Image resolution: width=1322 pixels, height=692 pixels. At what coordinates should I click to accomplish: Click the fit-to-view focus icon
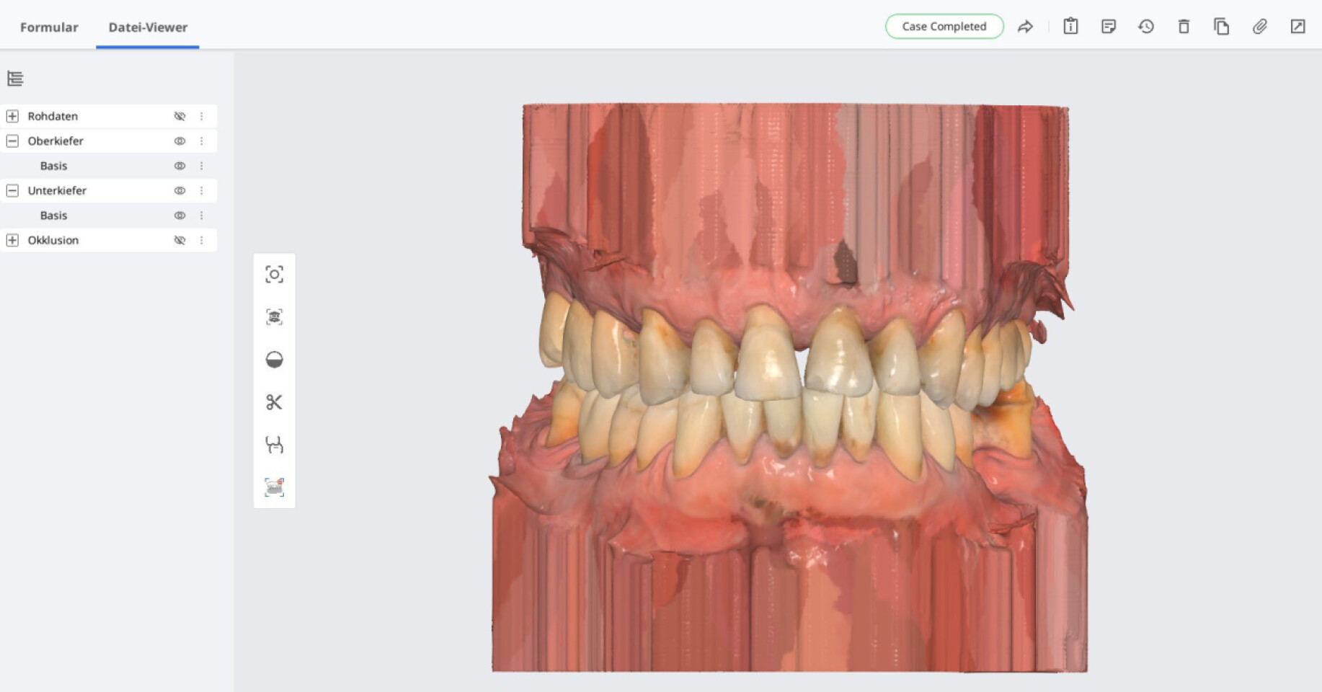click(274, 275)
